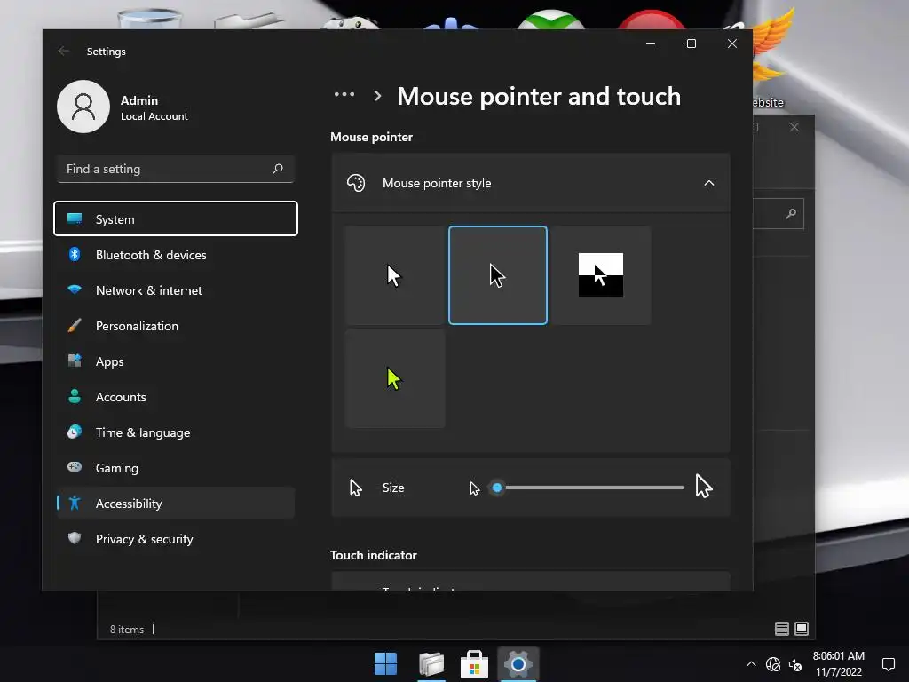This screenshot has width=909, height=682.
Task: Go back with the Settings back arrow
Action: coord(64,51)
